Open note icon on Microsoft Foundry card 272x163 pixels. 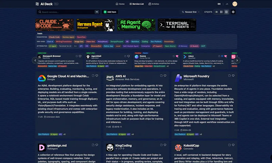pyautogui.click(x=230, y=76)
